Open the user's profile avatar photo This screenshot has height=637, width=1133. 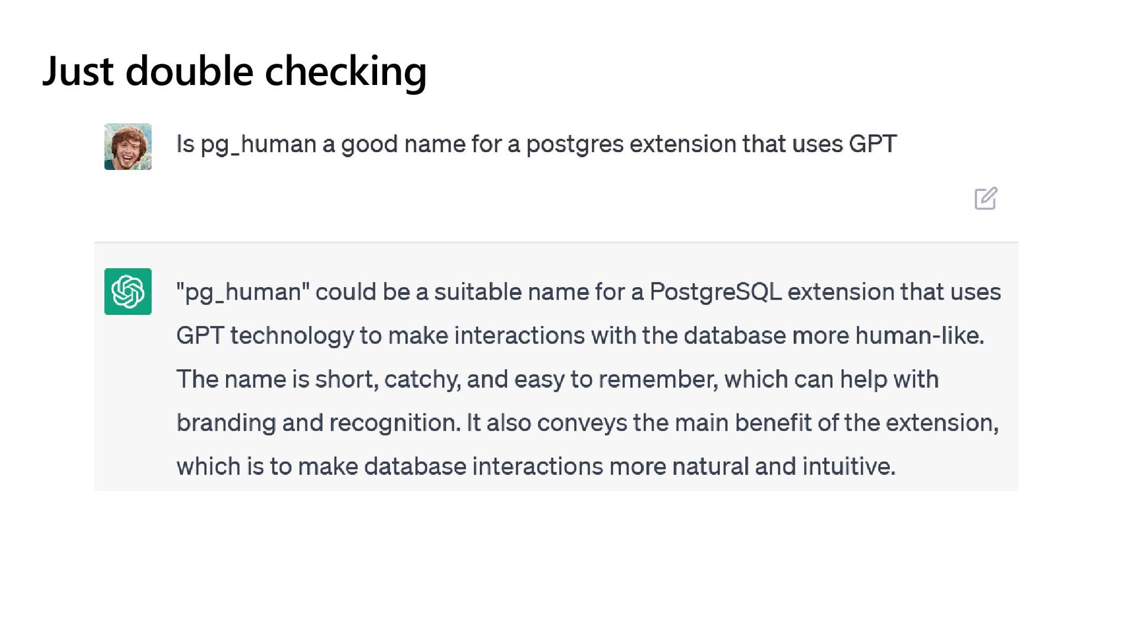[x=128, y=147]
